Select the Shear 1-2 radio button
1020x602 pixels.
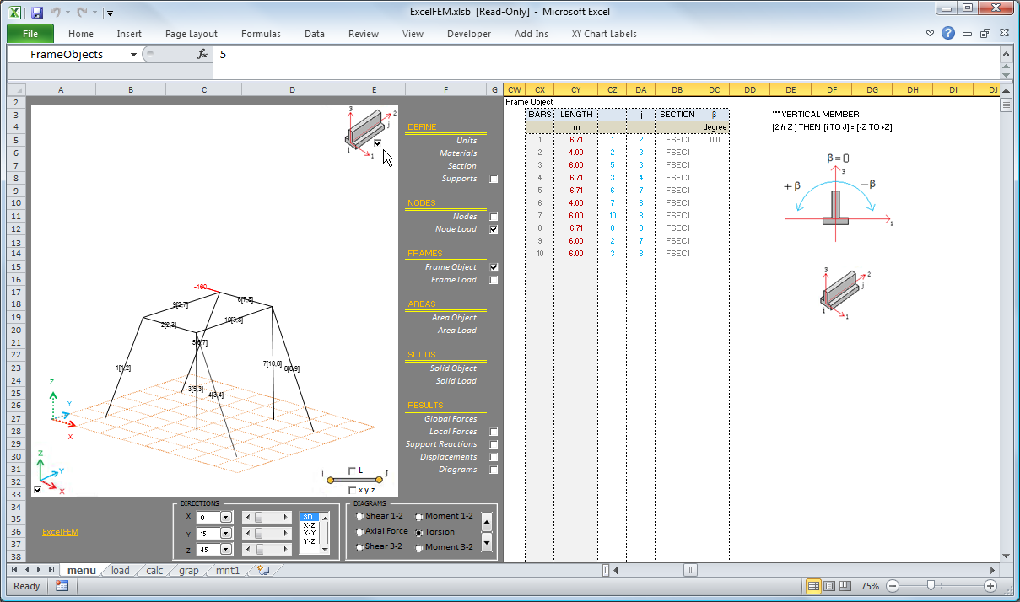pyautogui.click(x=360, y=516)
